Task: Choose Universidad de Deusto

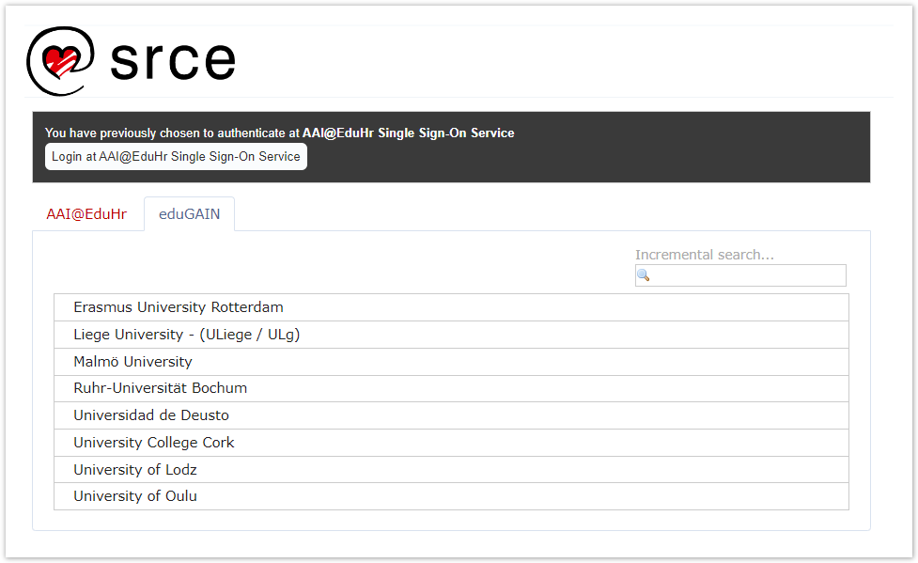Action: point(151,415)
